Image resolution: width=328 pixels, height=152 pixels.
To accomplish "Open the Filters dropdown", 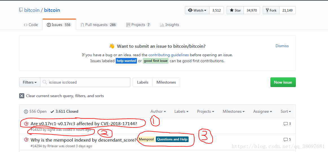I will 30,82.
